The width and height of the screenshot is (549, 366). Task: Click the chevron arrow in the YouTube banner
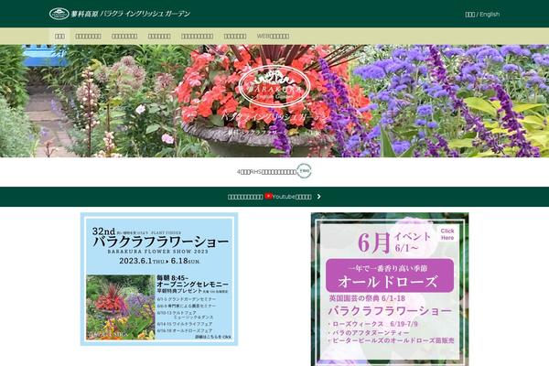click(318, 197)
